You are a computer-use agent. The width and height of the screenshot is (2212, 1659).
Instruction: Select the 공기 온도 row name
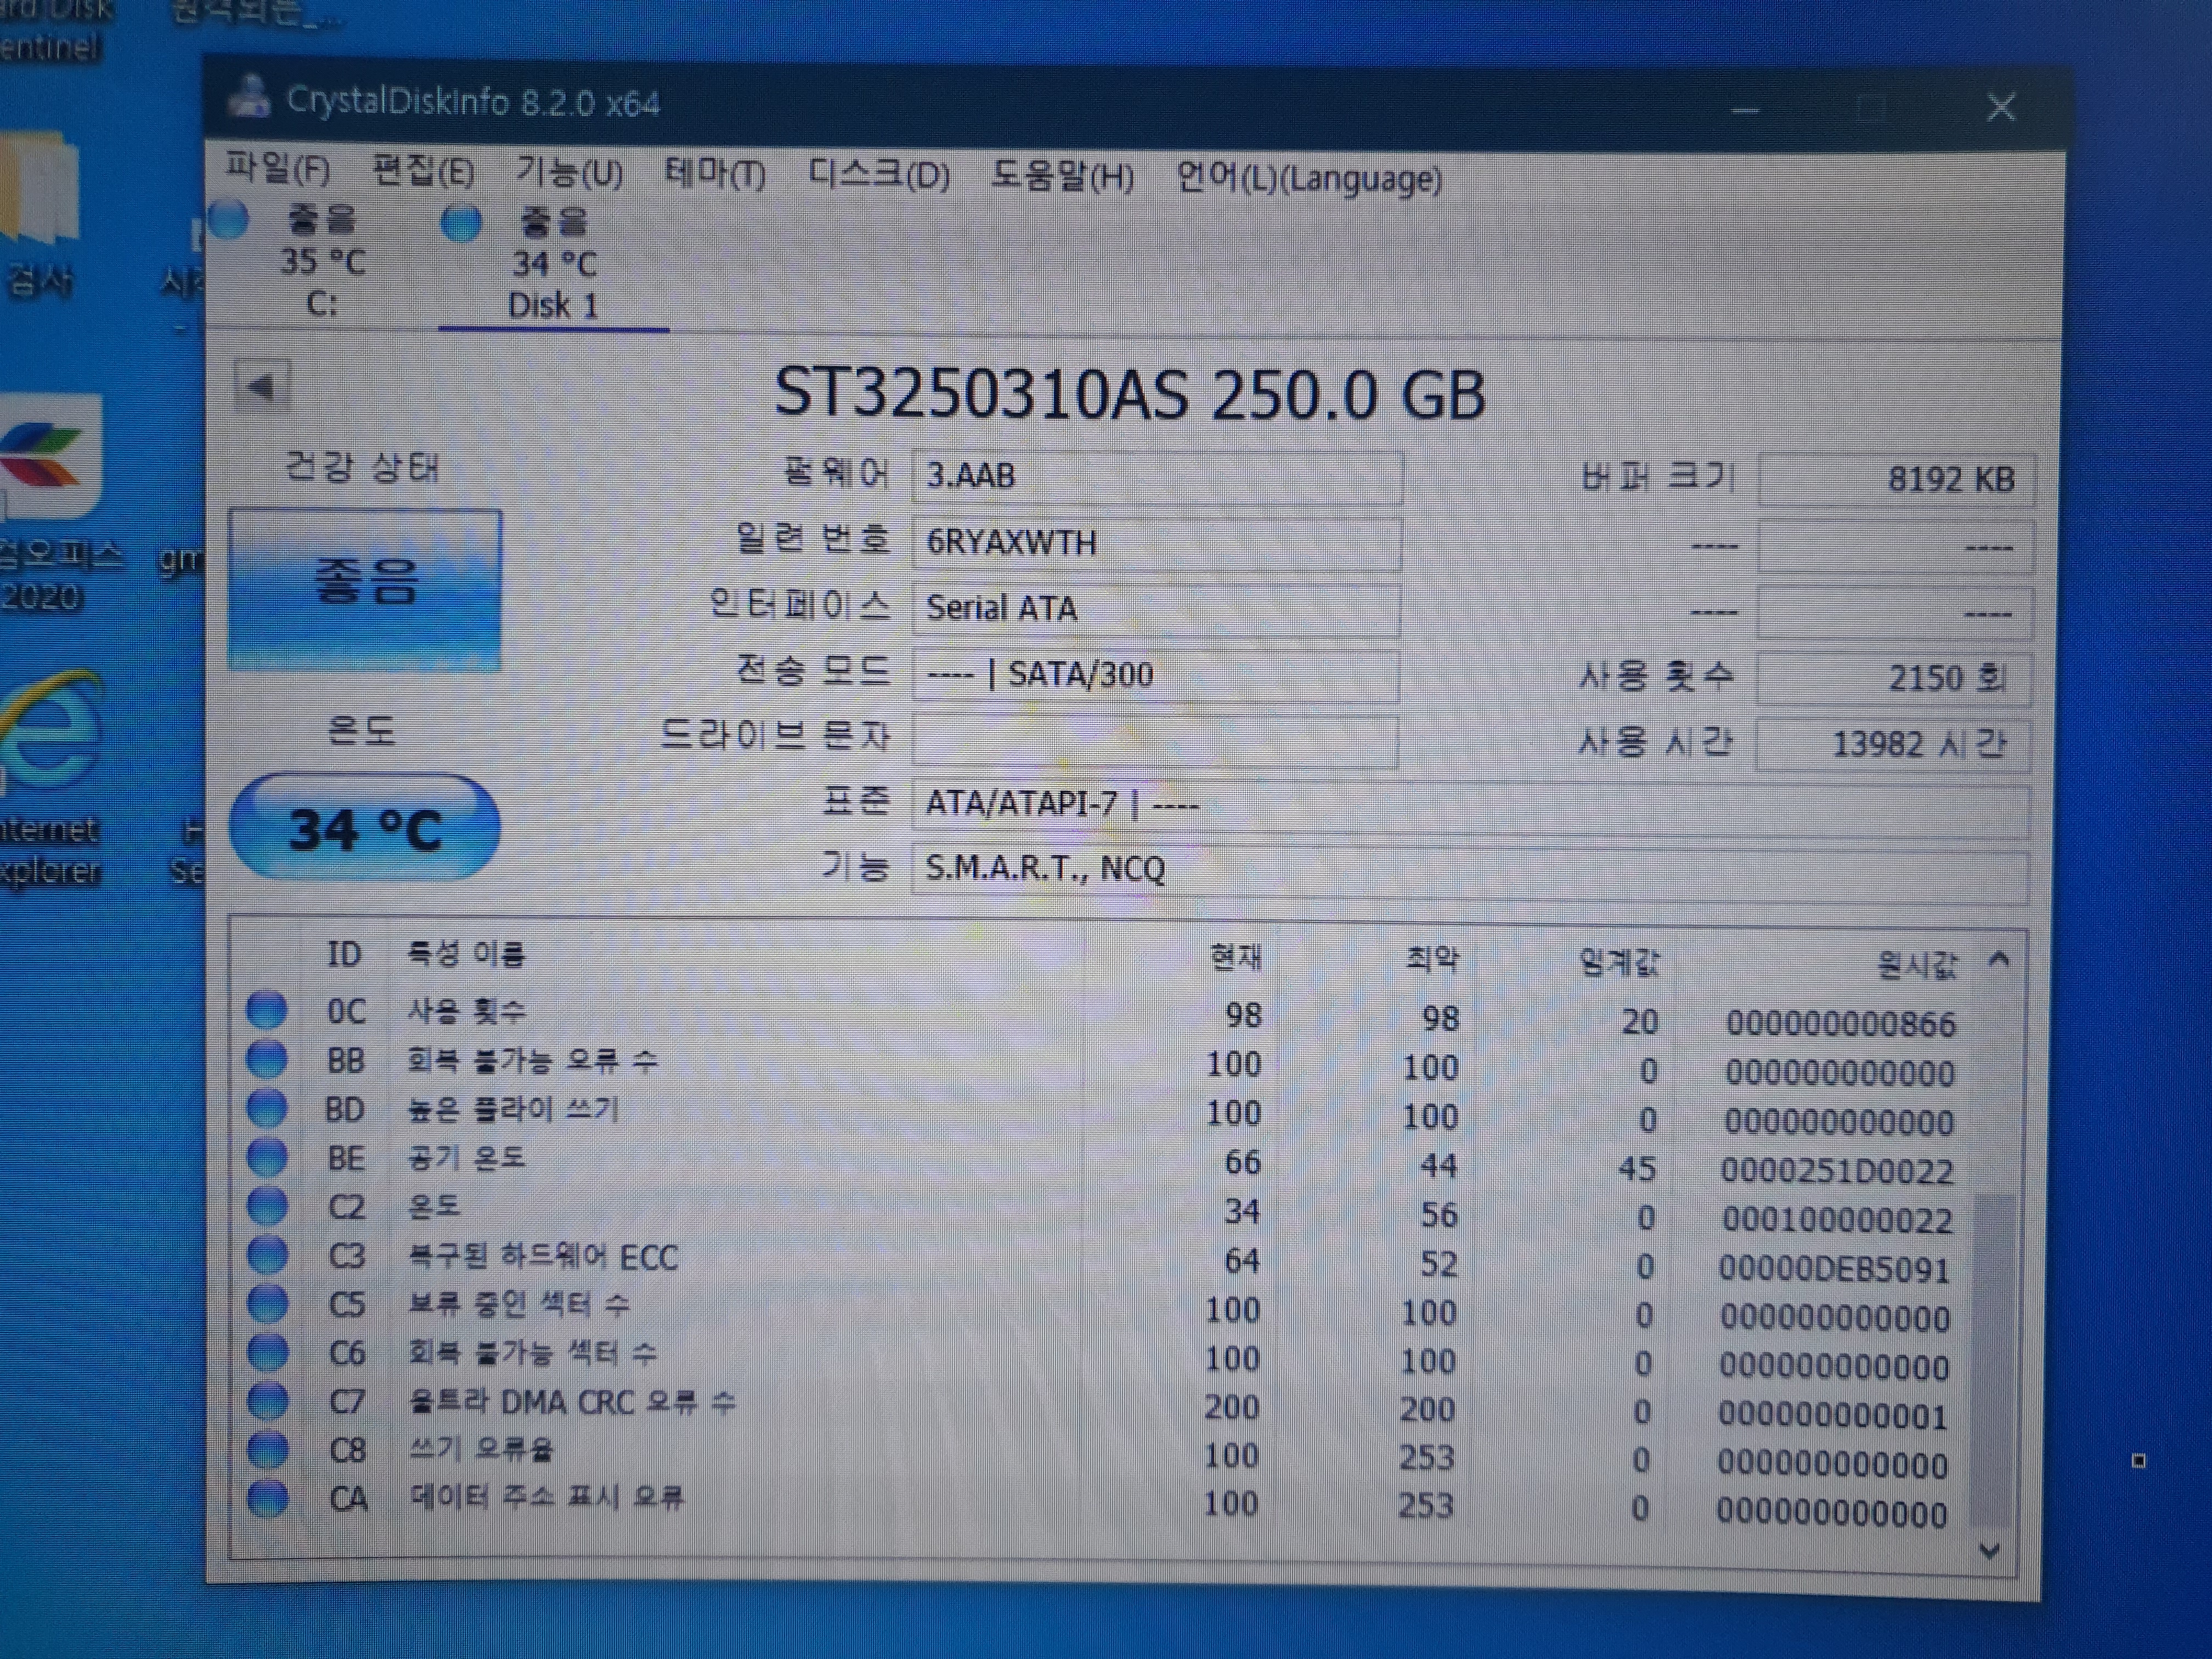click(466, 1158)
